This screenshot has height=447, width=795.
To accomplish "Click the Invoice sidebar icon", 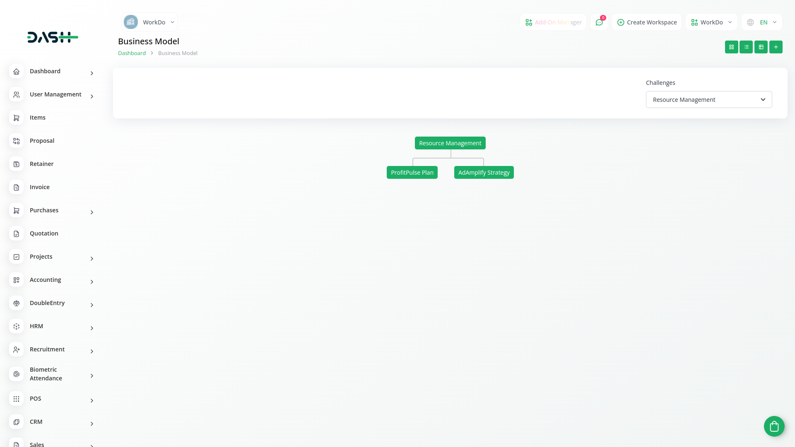I will (17, 187).
